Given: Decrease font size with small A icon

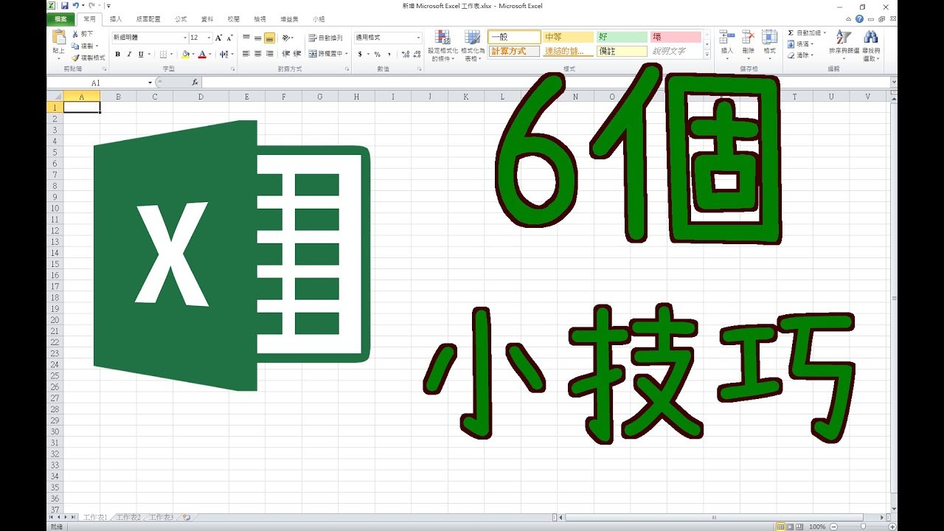Looking at the screenshot, I should tap(229, 38).
